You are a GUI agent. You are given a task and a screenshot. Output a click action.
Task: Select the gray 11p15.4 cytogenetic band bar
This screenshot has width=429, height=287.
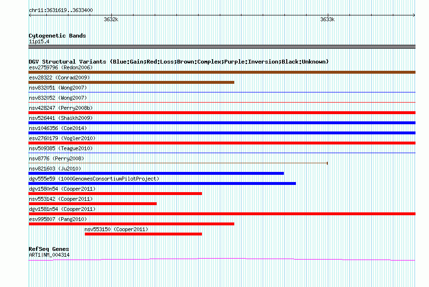222,47
